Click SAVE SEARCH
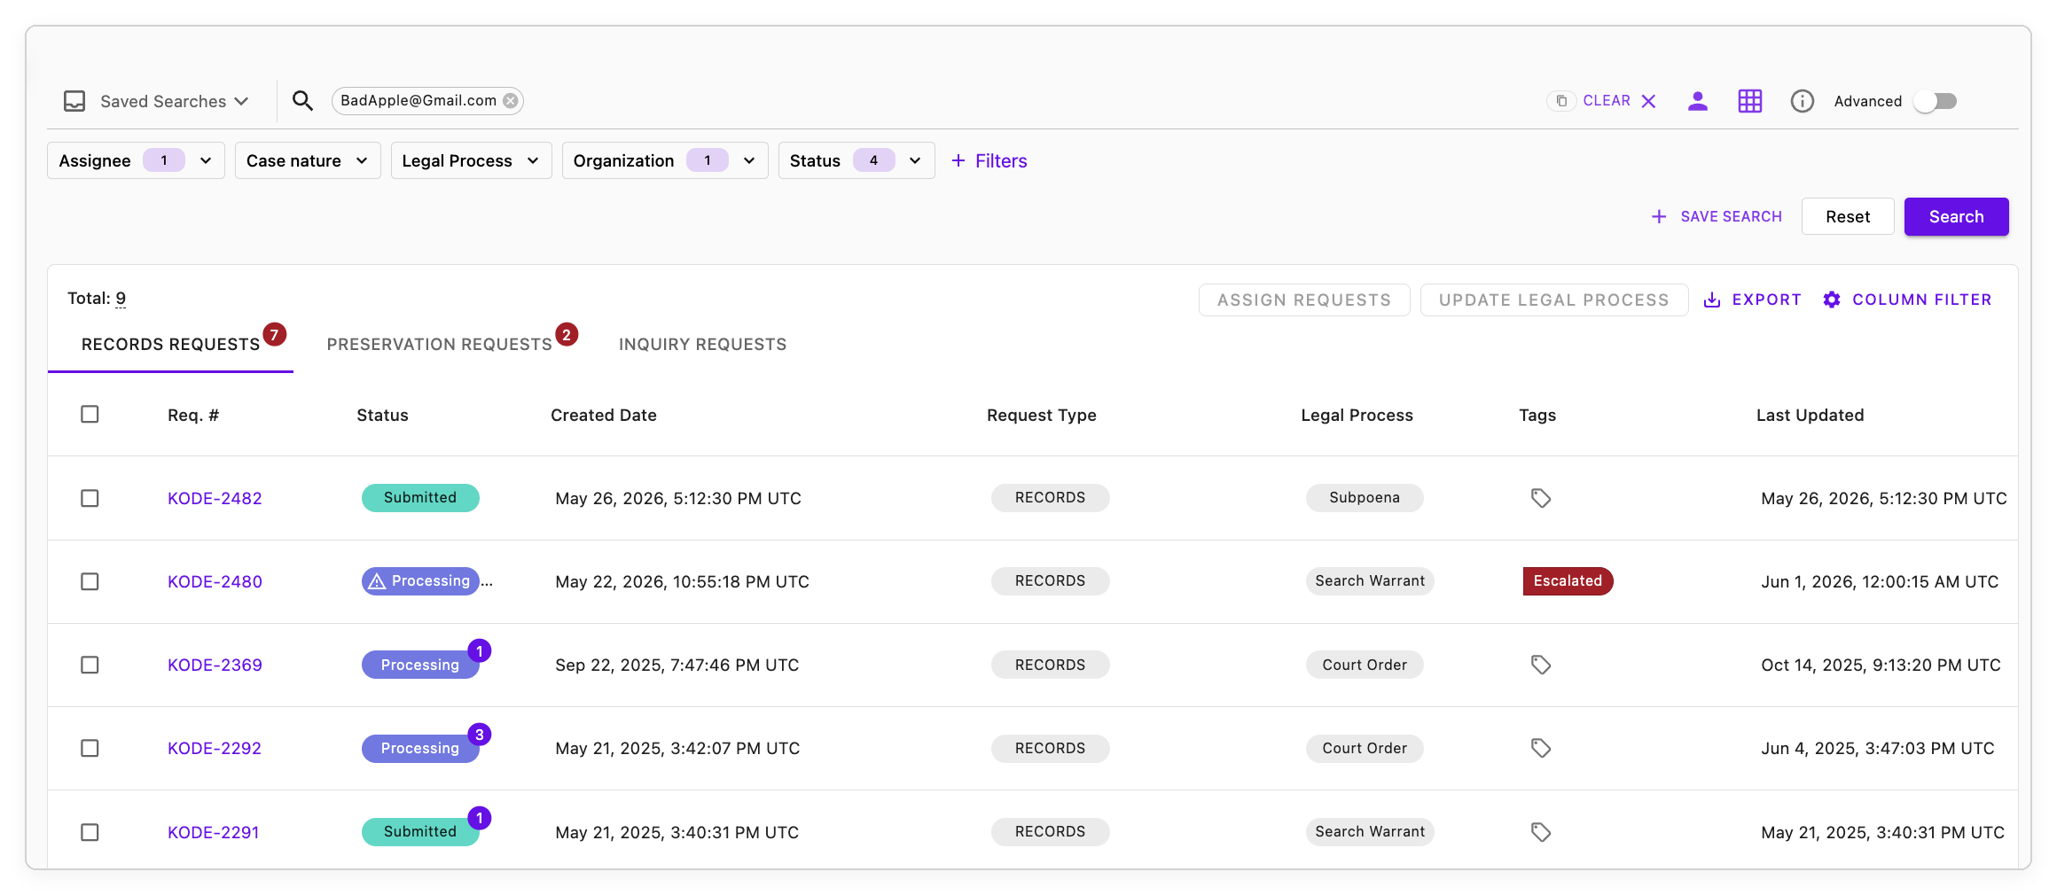Screen dimensions: 2057x895 point(1717,216)
